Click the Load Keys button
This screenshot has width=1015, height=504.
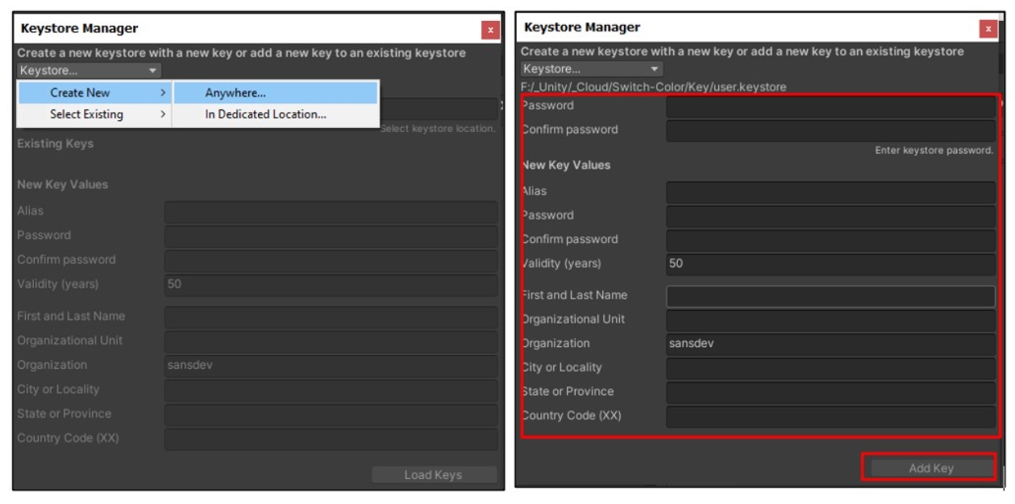pos(433,475)
